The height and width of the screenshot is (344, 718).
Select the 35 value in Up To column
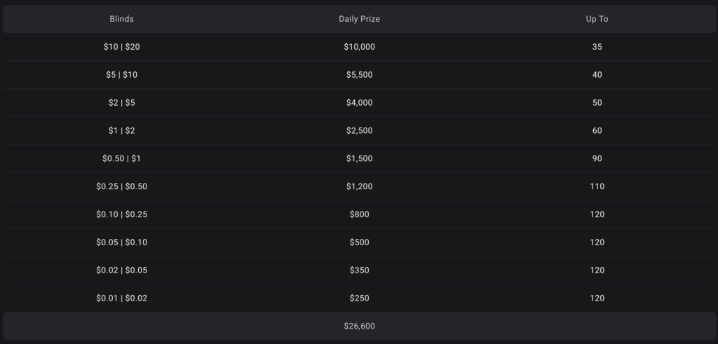(597, 47)
